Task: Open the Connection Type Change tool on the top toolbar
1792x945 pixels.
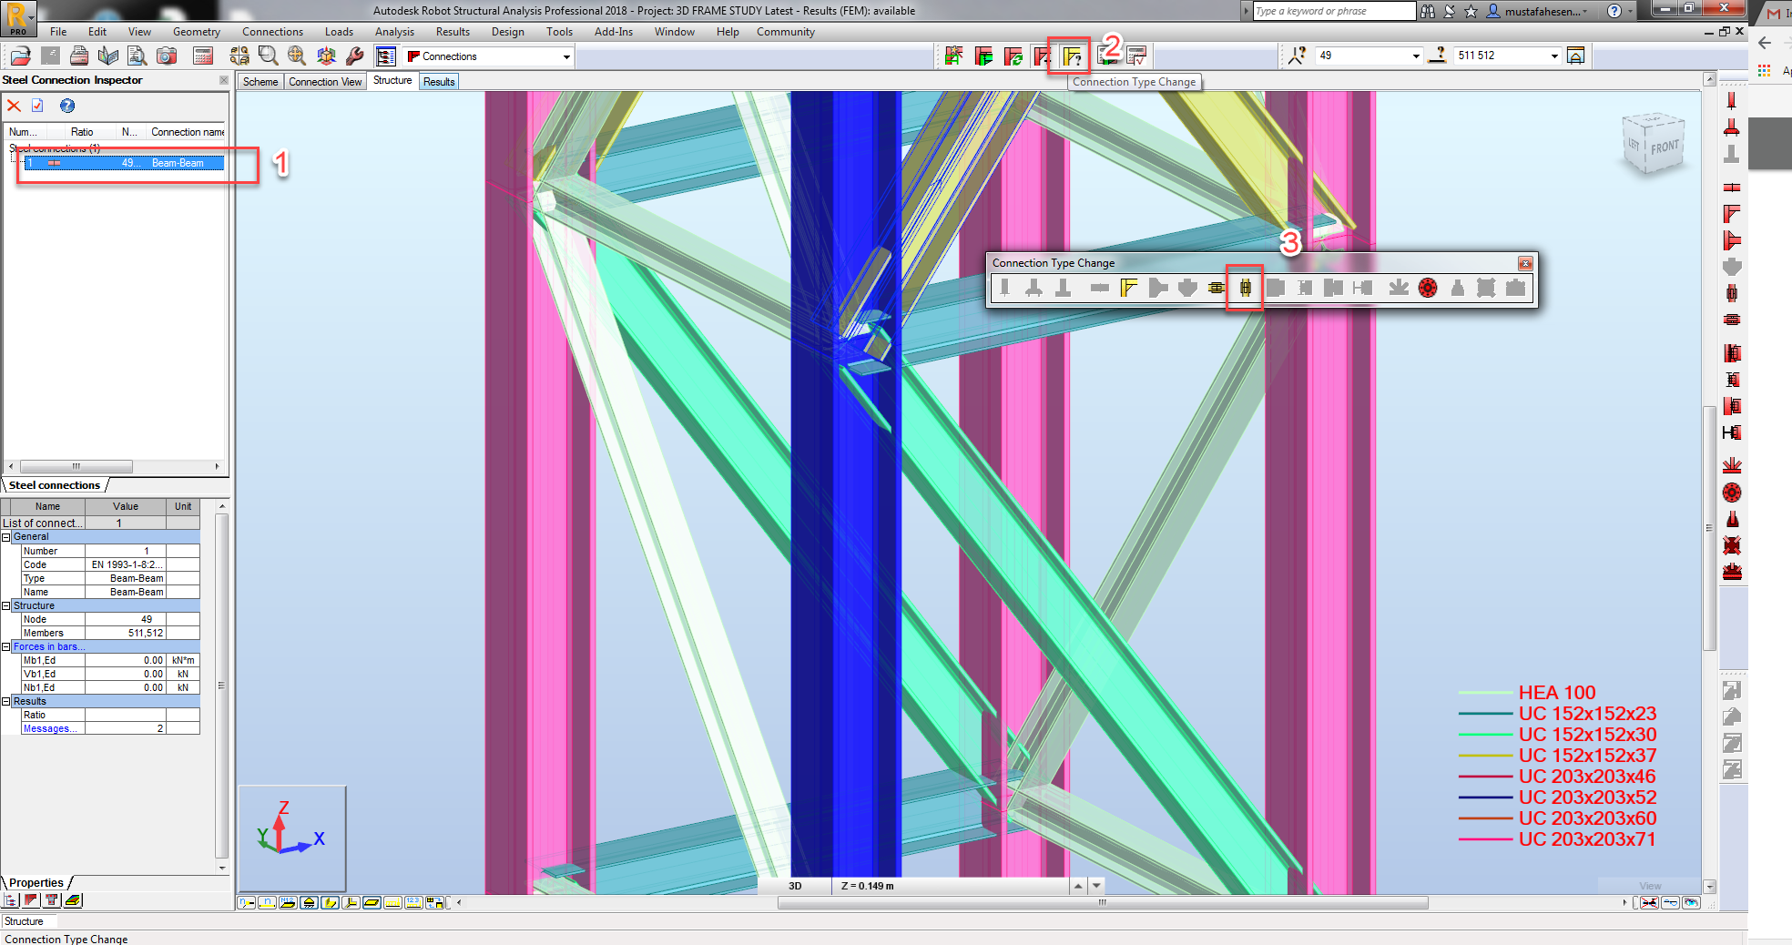Action: coord(1073,56)
